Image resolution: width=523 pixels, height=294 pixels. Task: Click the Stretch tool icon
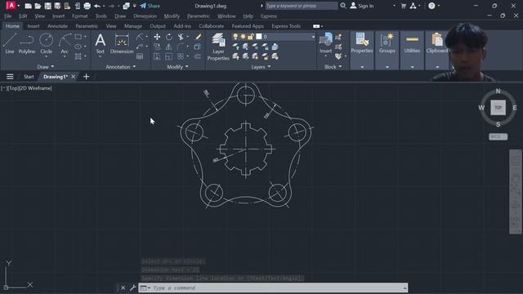(x=157, y=56)
